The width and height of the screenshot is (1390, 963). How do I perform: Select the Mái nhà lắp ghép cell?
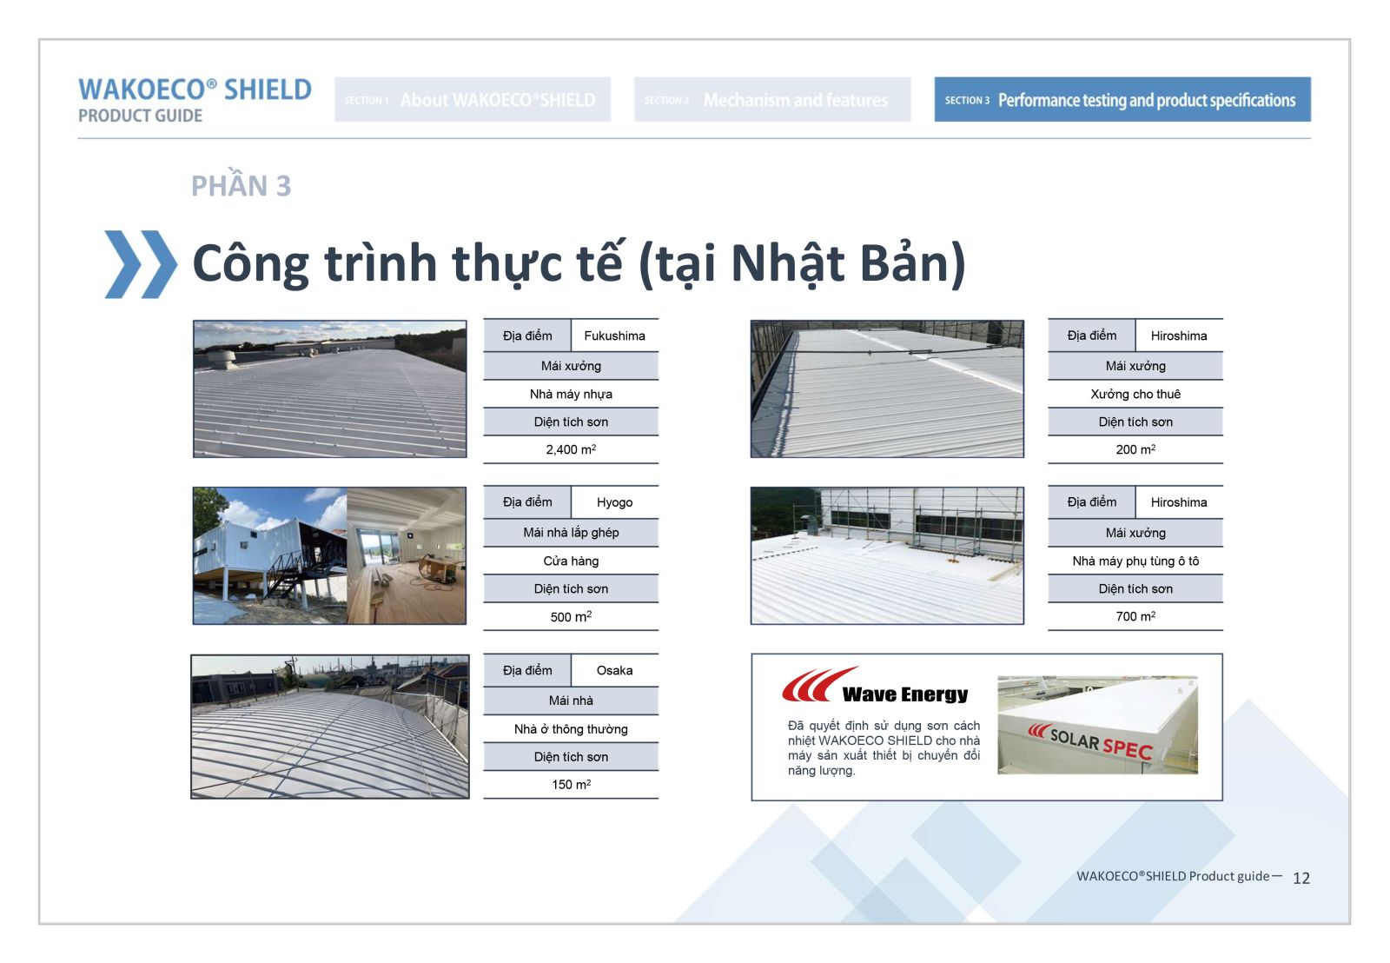pos(571,533)
